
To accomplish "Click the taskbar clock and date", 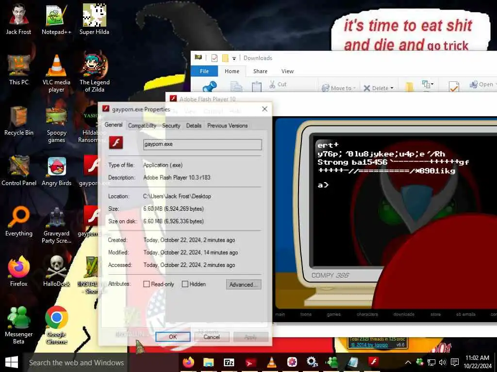I will coord(478,362).
